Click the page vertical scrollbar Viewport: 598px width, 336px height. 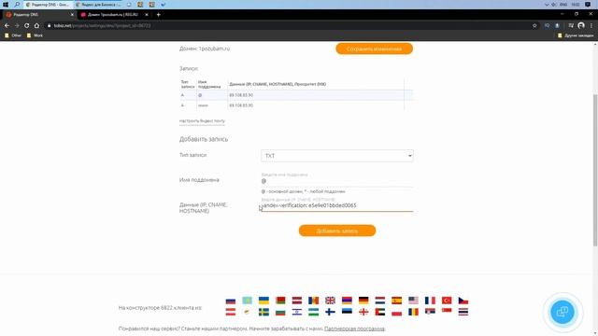[595, 170]
